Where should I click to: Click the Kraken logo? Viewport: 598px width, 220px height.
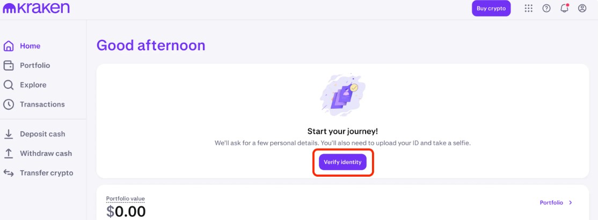37,9
